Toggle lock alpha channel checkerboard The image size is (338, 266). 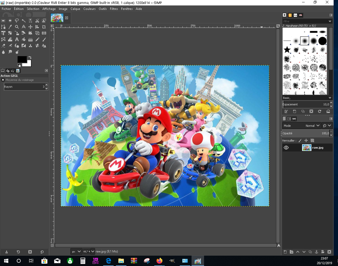(x=312, y=141)
